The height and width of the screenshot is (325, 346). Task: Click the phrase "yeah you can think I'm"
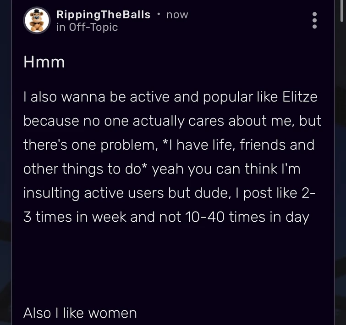pos(226,168)
